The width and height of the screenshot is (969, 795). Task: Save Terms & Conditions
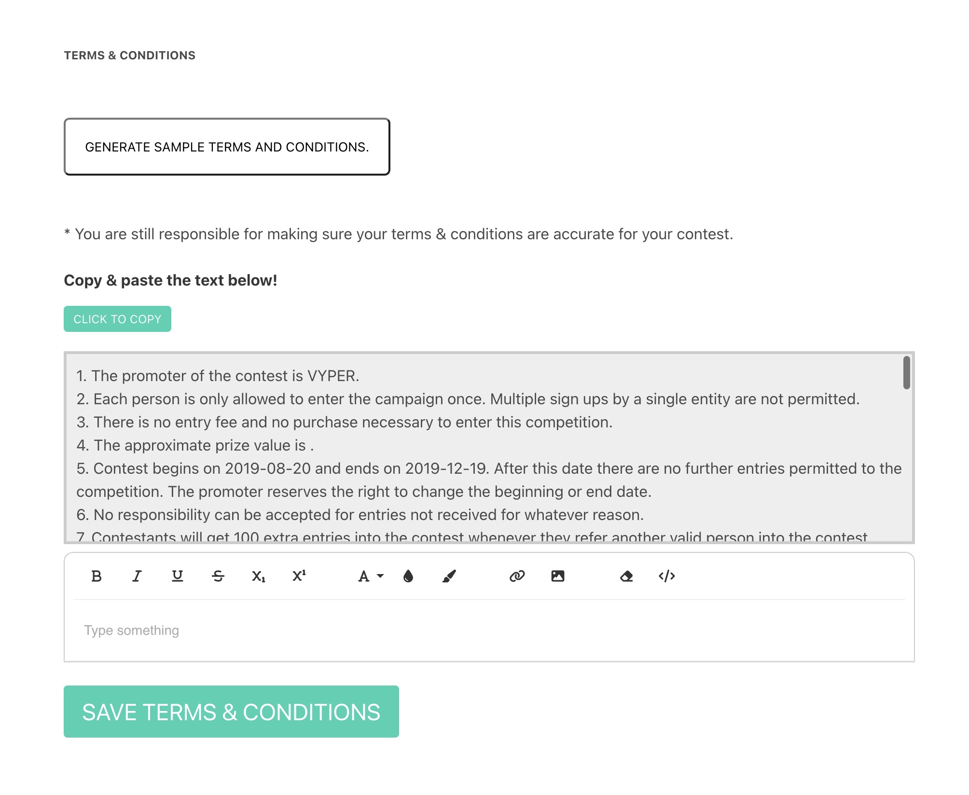click(x=231, y=712)
